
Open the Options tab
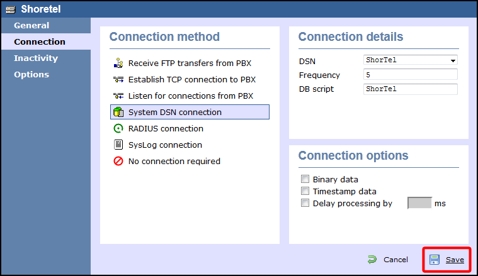(x=46, y=75)
